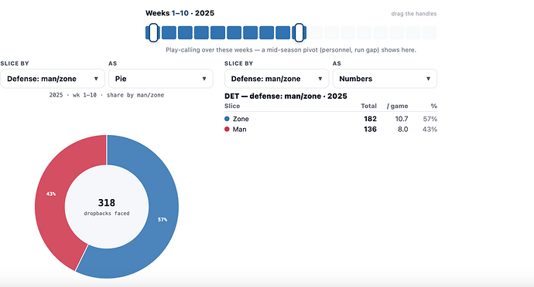This screenshot has height=287, width=534.
Task: Click the Man total value 136
Action: [x=370, y=130]
